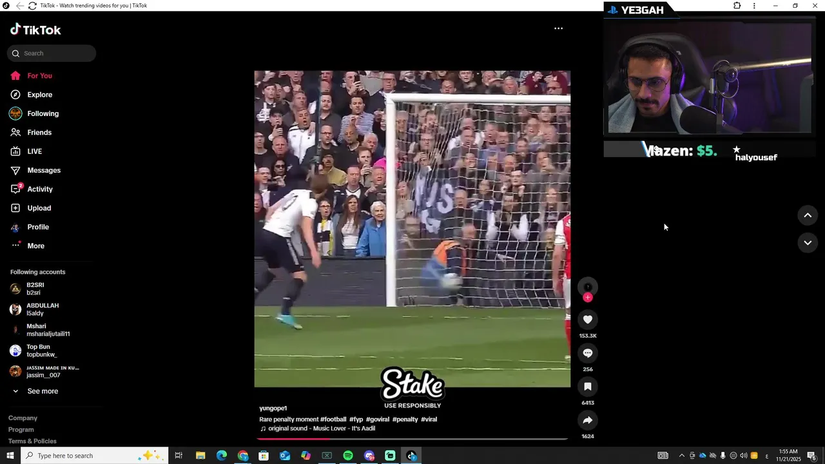Click the For You house icon

[x=15, y=76]
